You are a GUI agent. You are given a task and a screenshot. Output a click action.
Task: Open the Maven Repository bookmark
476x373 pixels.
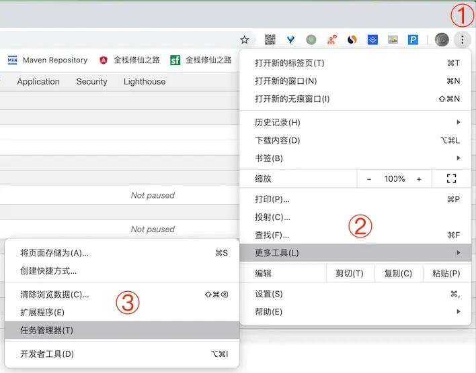pyautogui.click(x=48, y=60)
